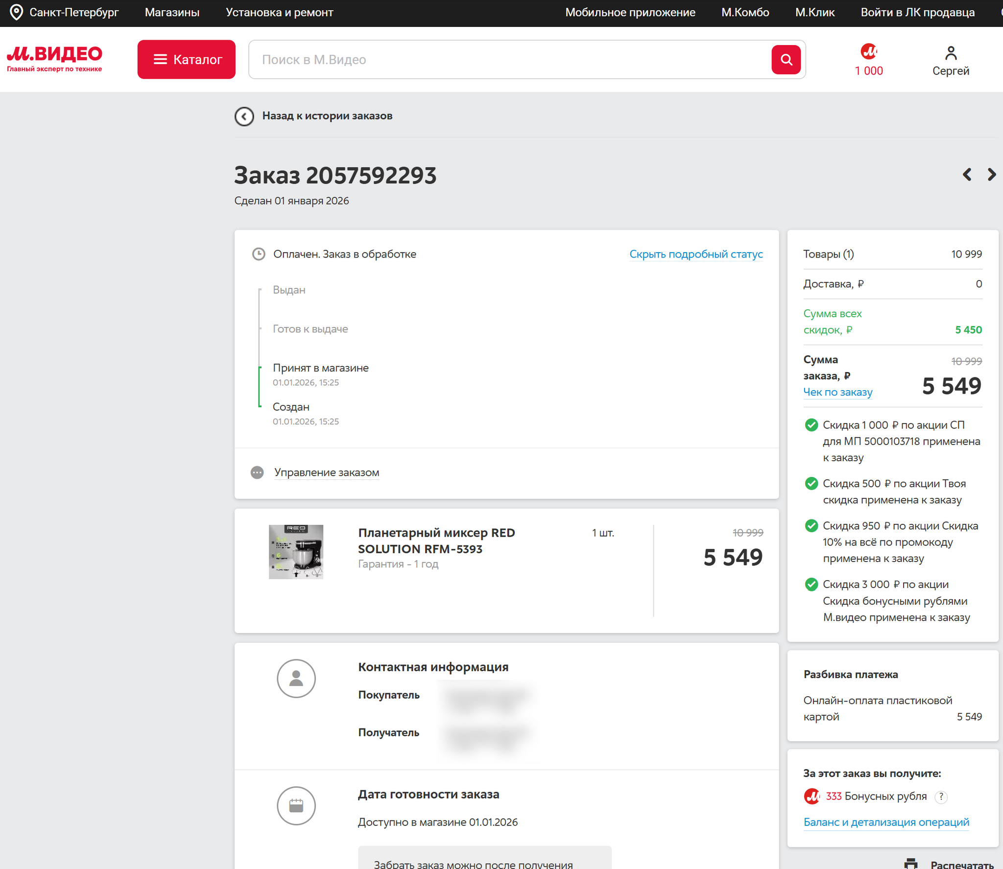Open Установка и ремонт menu item
This screenshot has width=1003, height=869.
click(279, 12)
